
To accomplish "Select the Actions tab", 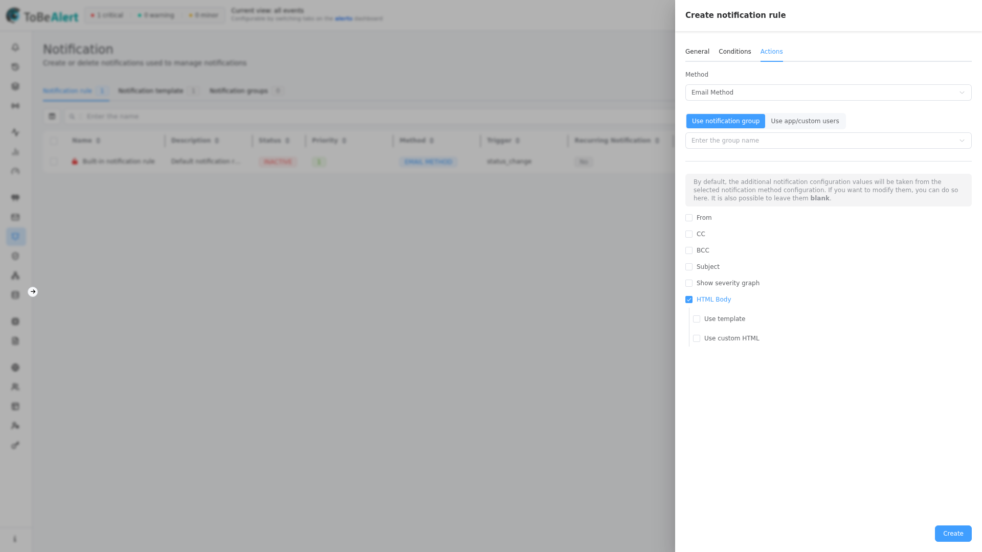I will (x=771, y=52).
